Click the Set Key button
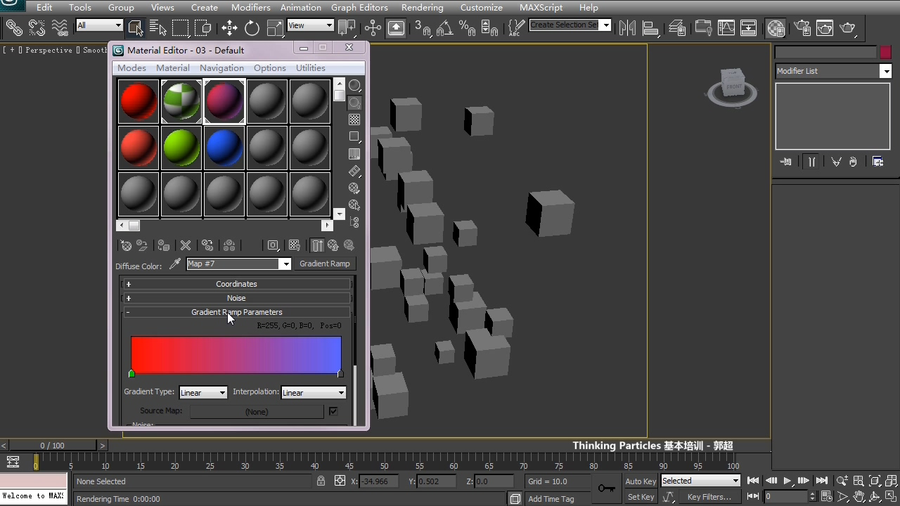The width and height of the screenshot is (900, 506). [641, 497]
